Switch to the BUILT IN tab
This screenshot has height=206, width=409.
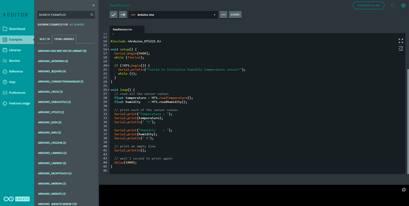tap(45, 39)
